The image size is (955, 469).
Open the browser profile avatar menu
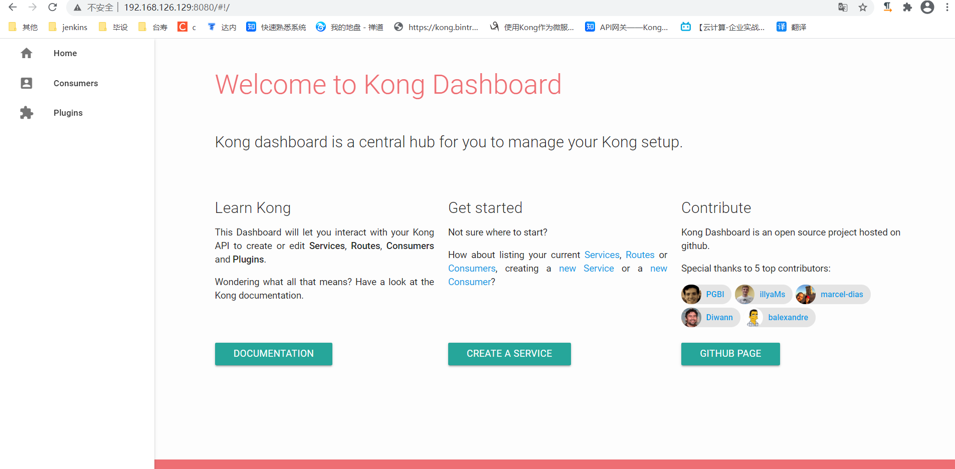[927, 8]
